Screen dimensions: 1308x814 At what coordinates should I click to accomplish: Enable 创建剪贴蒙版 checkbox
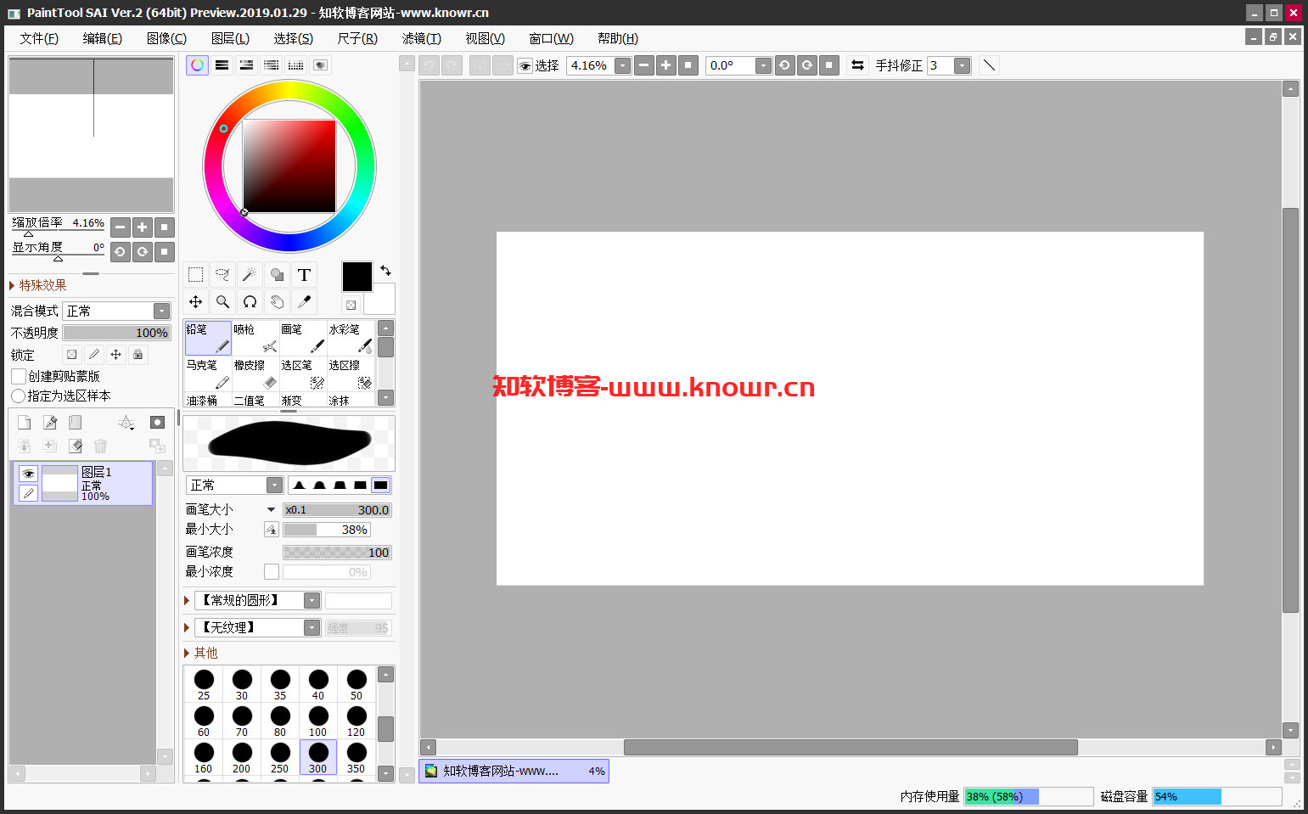tap(19, 376)
